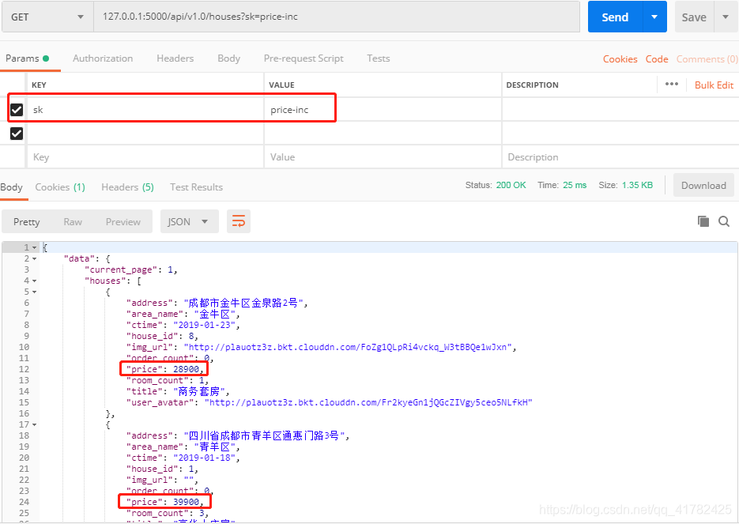Open the Cookies link

click(x=620, y=59)
